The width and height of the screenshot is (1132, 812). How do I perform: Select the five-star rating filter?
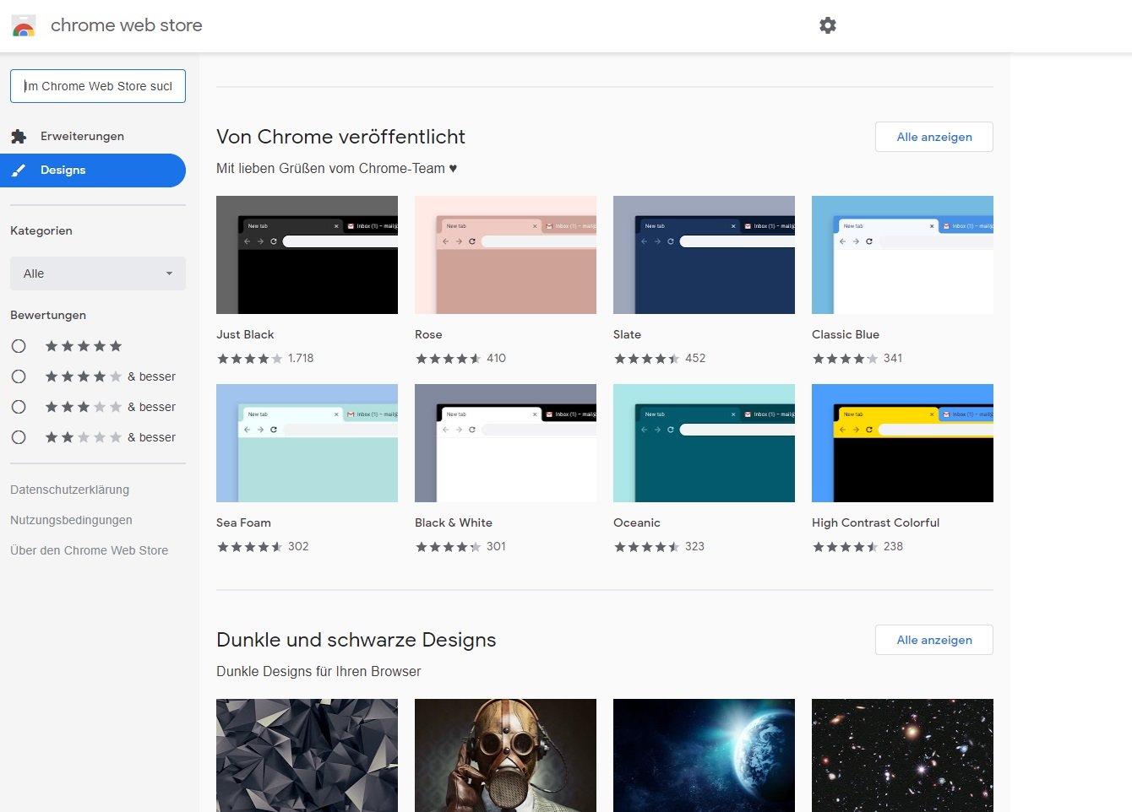pos(19,346)
